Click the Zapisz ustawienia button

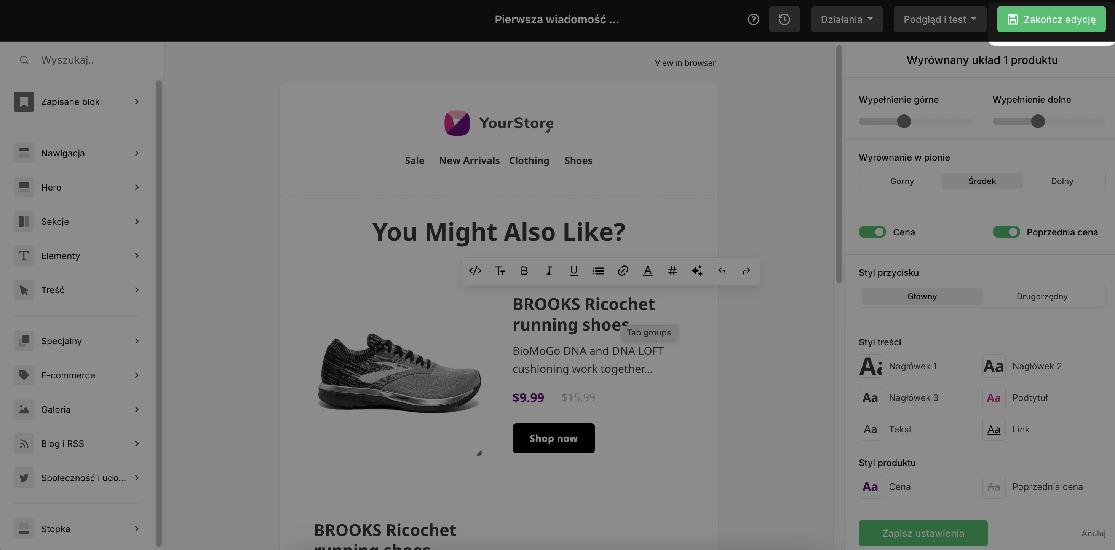pos(923,533)
